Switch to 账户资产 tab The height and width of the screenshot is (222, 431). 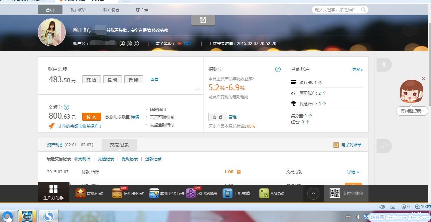[x=79, y=10]
